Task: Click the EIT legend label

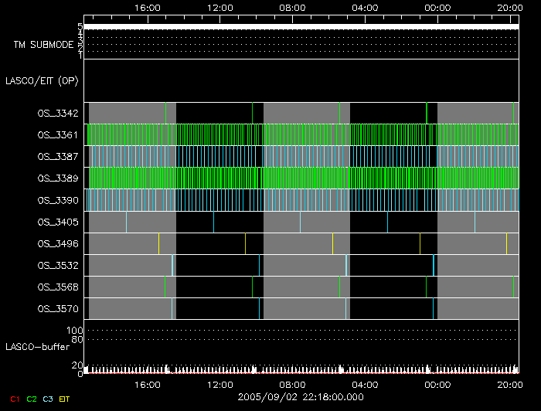Action: click(65, 398)
